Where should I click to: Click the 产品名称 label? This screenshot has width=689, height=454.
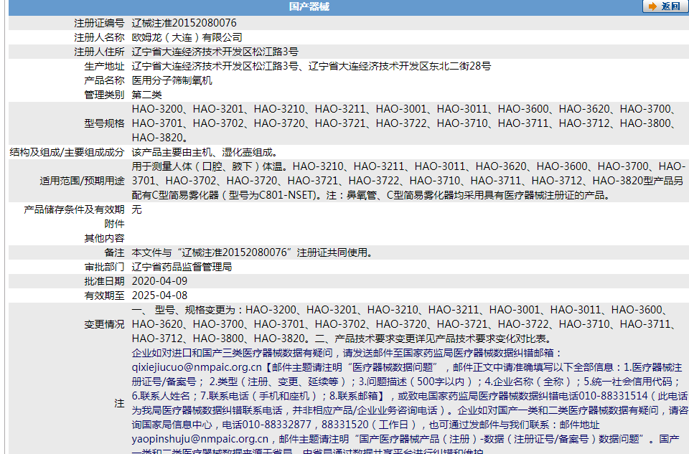point(105,80)
